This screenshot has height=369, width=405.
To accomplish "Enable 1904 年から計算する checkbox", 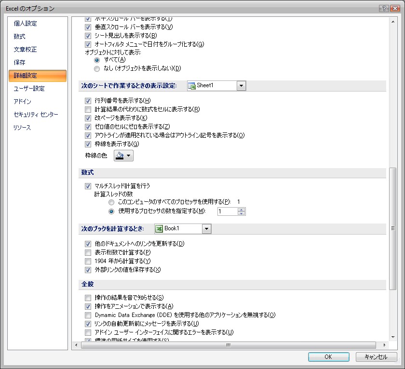I will (88, 261).
